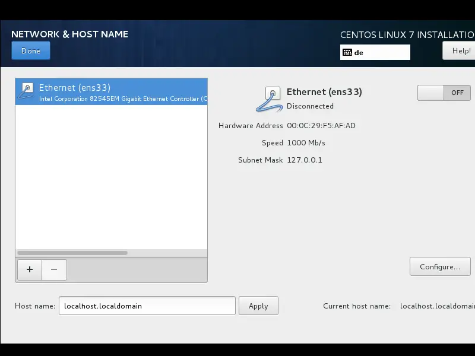
Task: Switch the de keyboard layout indicator
Action: [375, 52]
